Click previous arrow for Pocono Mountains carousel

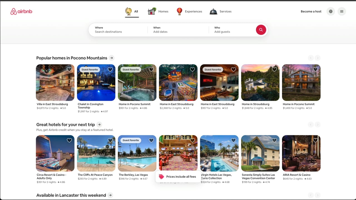pos(311,58)
